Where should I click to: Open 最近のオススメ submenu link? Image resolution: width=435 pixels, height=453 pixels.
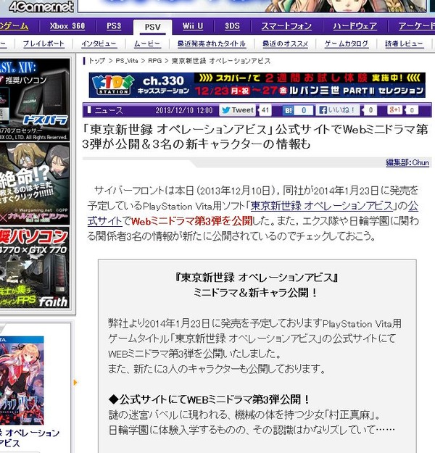point(285,44)
